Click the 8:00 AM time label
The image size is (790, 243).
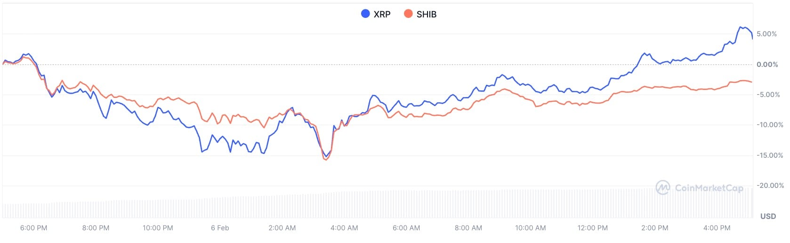click(x=468, y=228)
